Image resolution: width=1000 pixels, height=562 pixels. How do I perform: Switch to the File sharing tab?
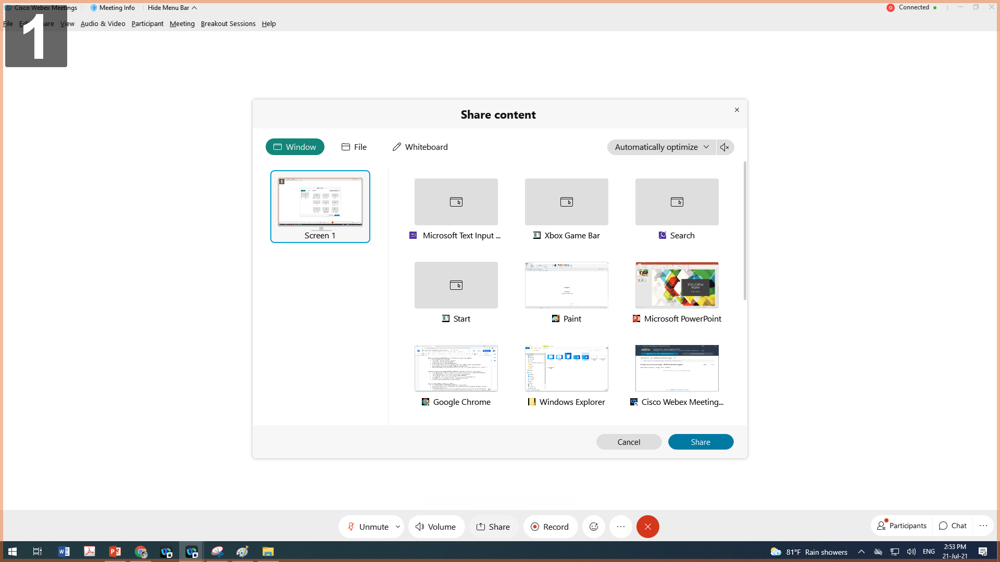click(354, 147)
